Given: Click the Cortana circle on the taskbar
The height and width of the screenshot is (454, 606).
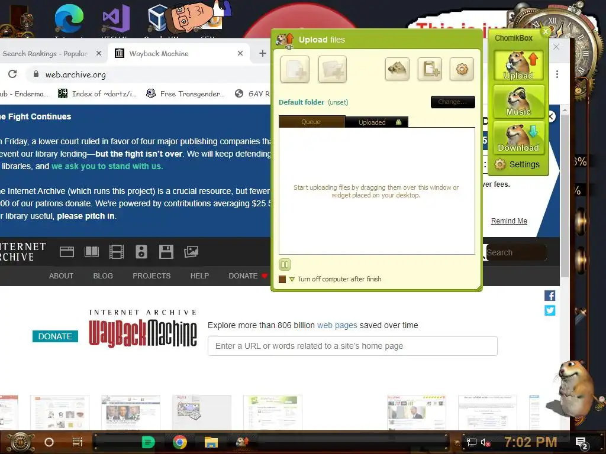Looking at the screenshot, I should [49, 442].
